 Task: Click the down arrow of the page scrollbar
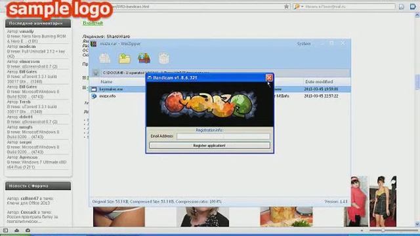pos(417,224)
